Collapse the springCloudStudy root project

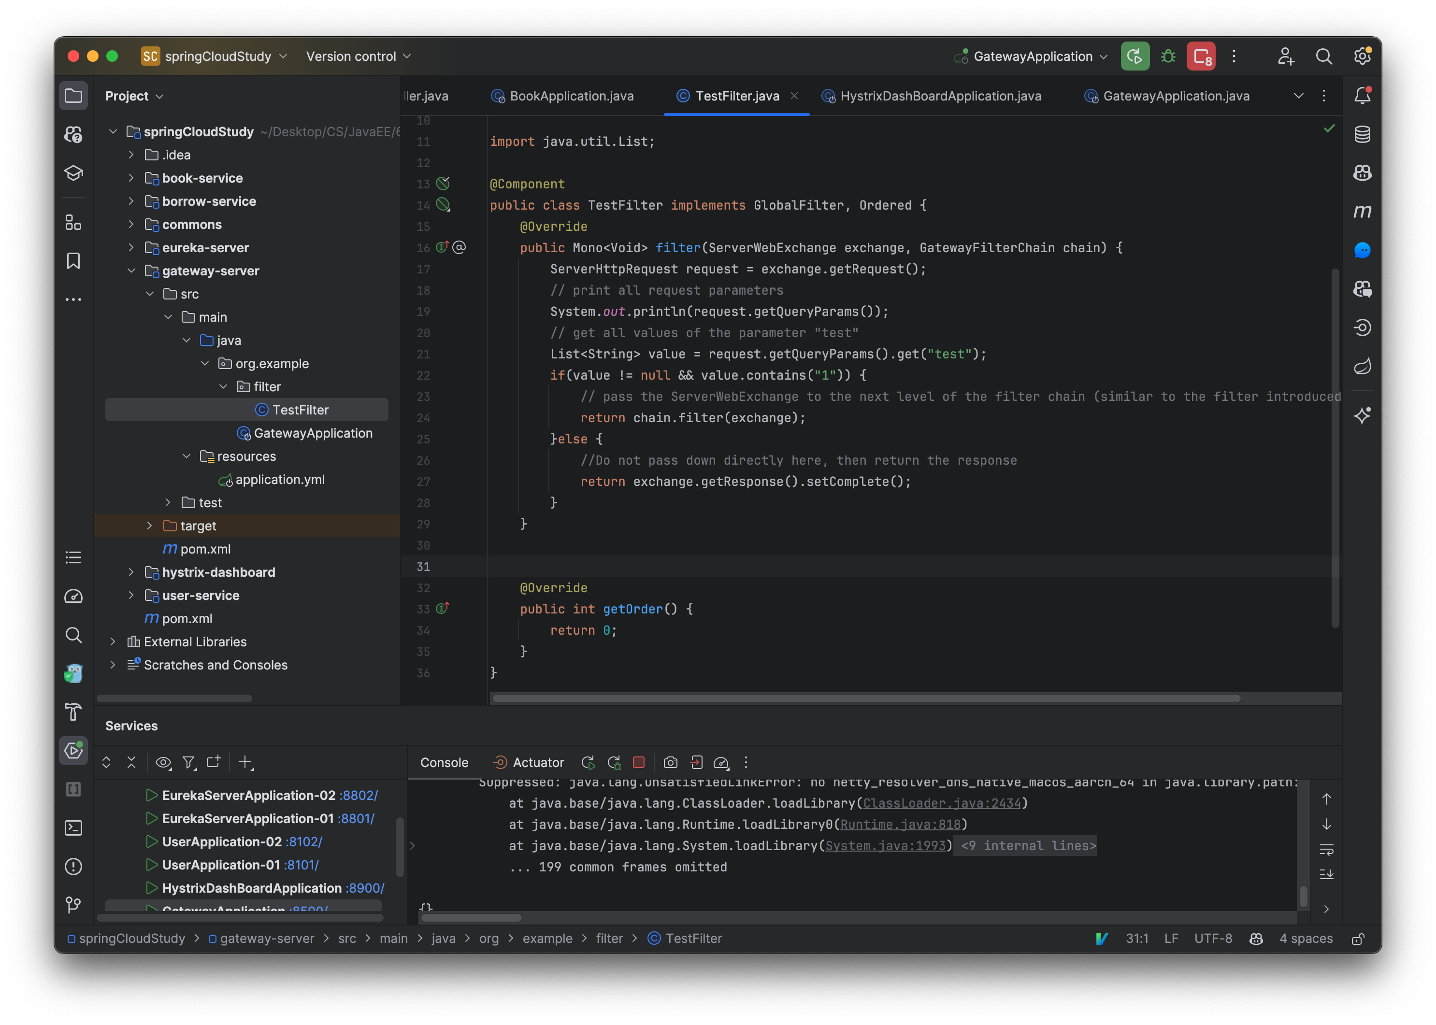[112, 132]
